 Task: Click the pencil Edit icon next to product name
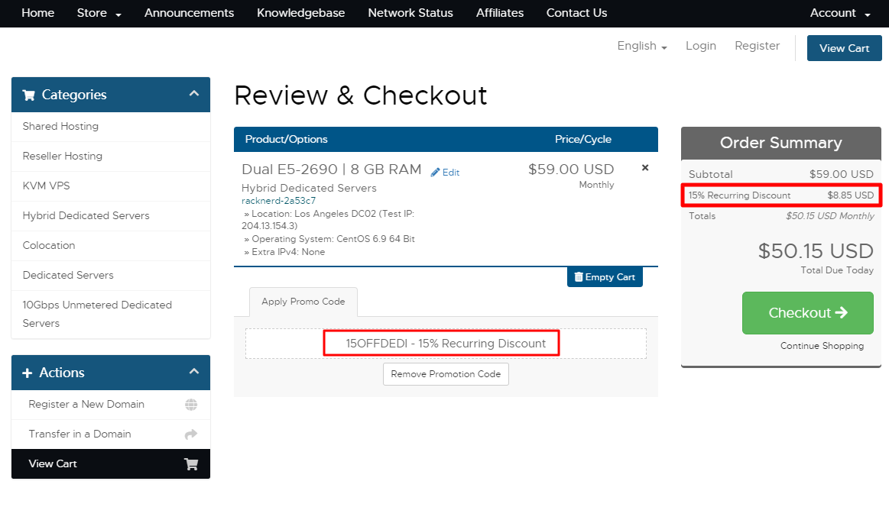(436, 173)
